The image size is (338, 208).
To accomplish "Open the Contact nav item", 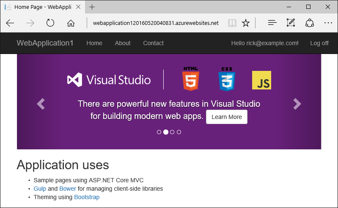I will coord(154,43).
